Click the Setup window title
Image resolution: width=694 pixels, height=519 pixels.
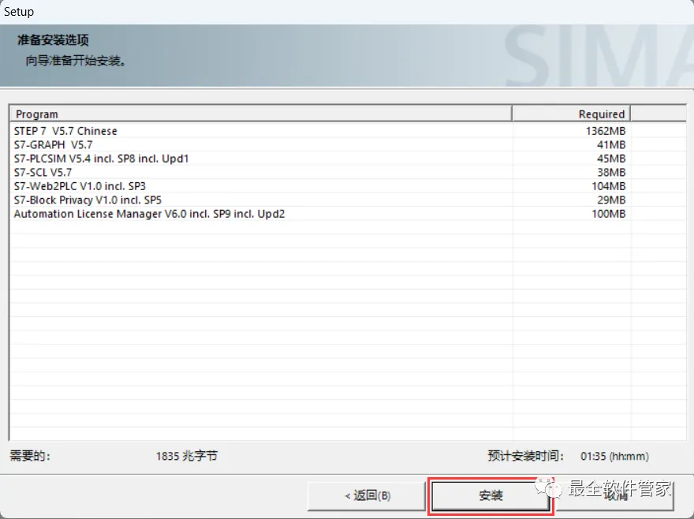click(x=19, y=12)
